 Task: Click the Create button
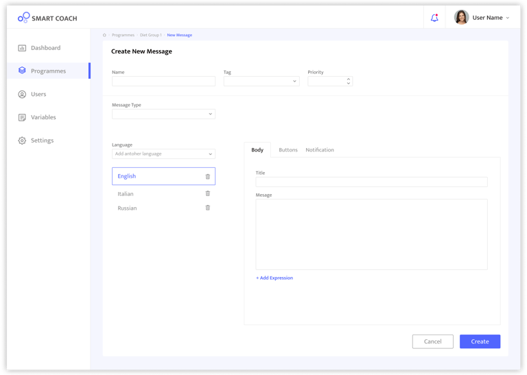click(480, 341)
